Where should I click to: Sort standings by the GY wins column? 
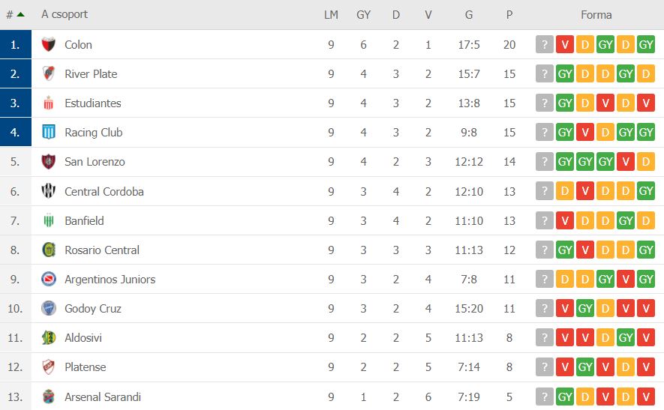(x=364, y=15)
